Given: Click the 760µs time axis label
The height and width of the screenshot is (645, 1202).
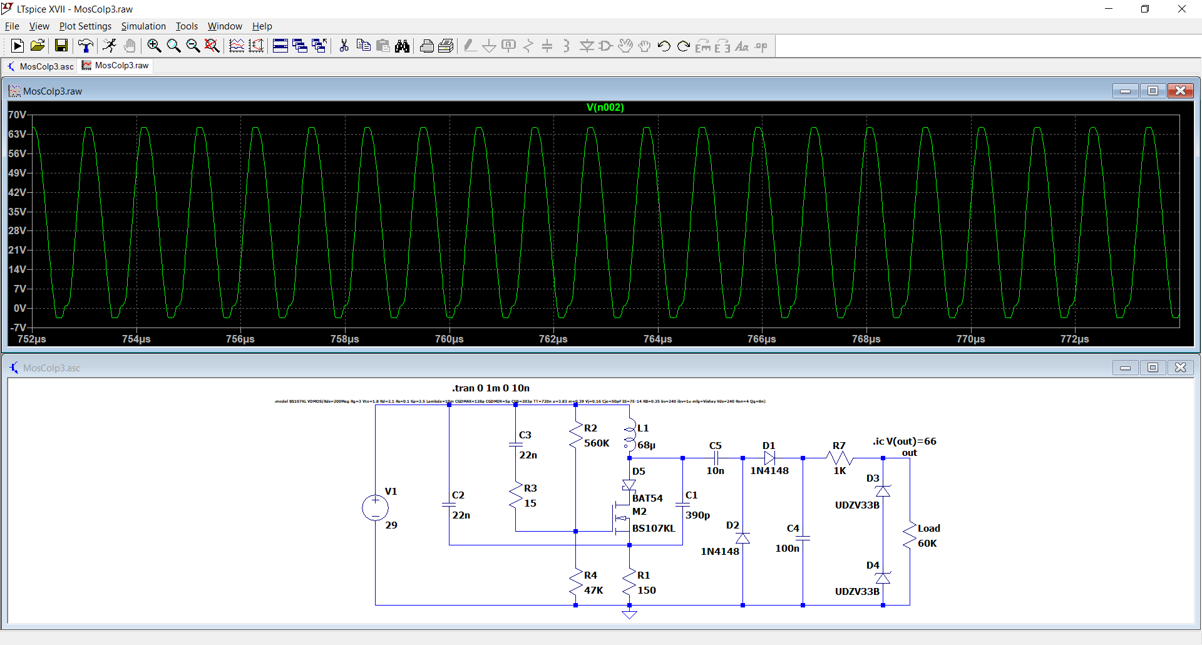Looking at the screenshot, I should 449,339.
